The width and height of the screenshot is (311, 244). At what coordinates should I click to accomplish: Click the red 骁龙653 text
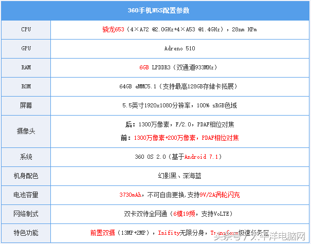pos(113,29)
